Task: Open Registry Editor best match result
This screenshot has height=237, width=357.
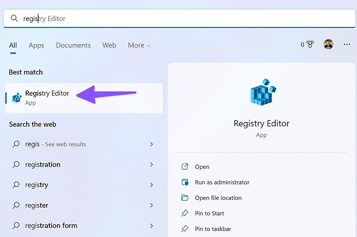Action: coord(84,98)
